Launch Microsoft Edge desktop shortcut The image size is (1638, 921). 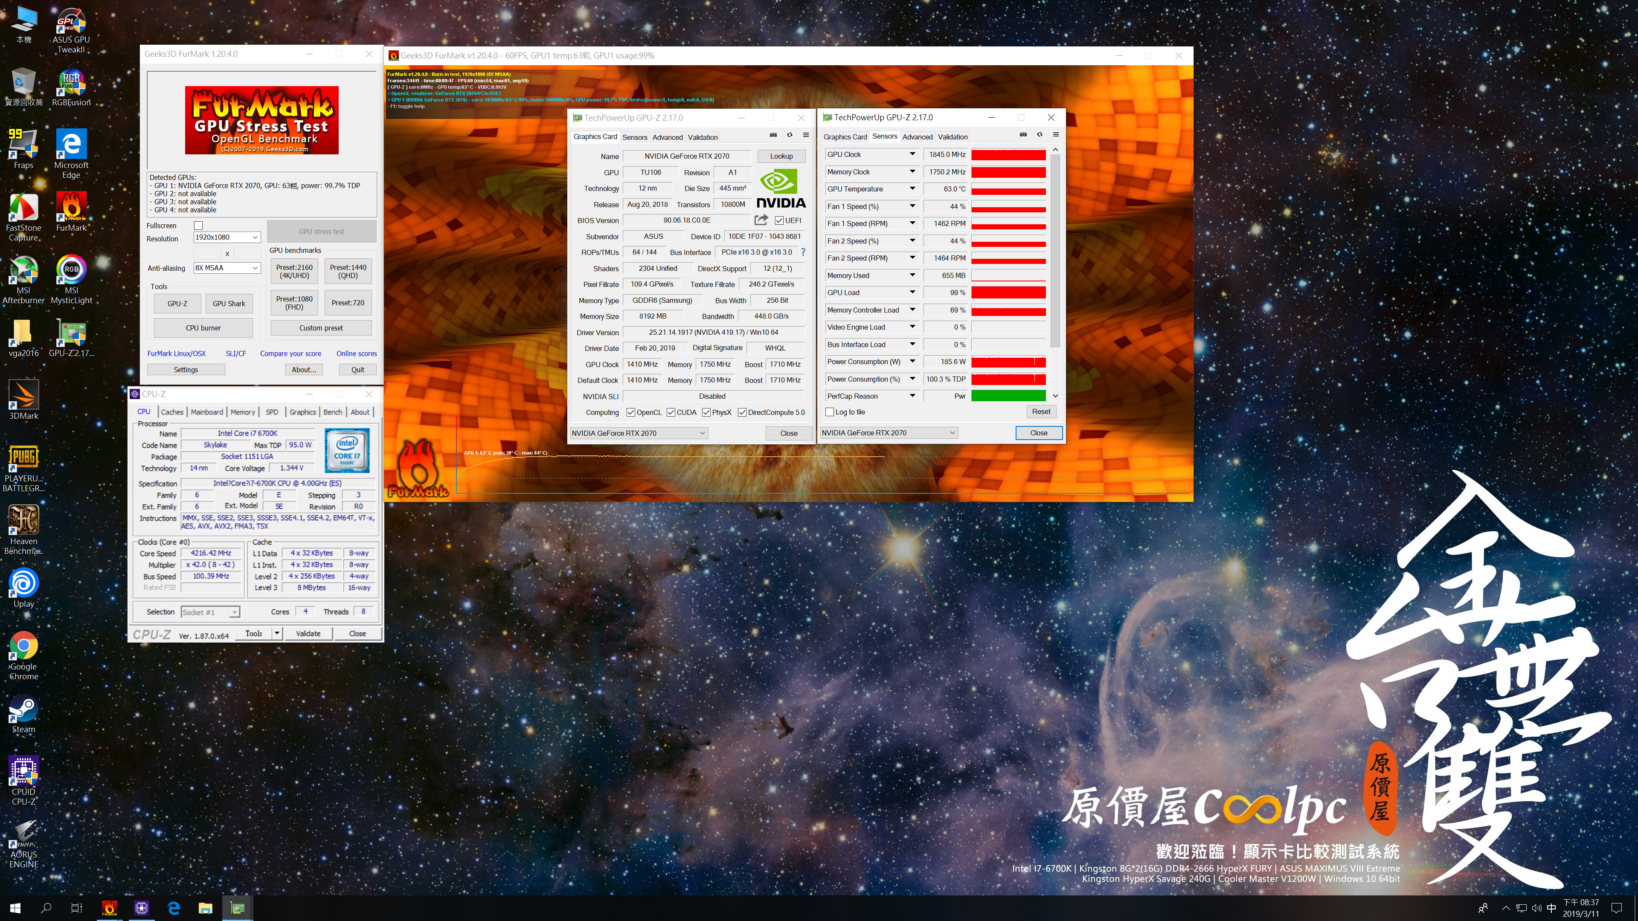click(x=71, y=154)
